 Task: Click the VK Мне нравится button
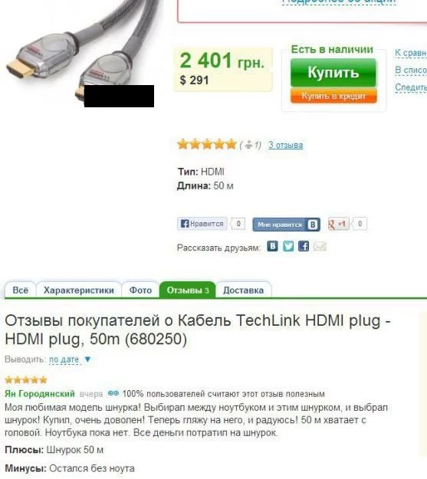tap(287, 225)
